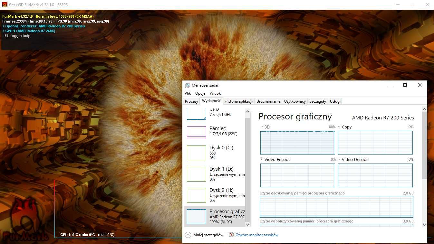Select Dysk 0 (C:) entry
This screenshot has width=434, height=244.
[x=214, y=153]
